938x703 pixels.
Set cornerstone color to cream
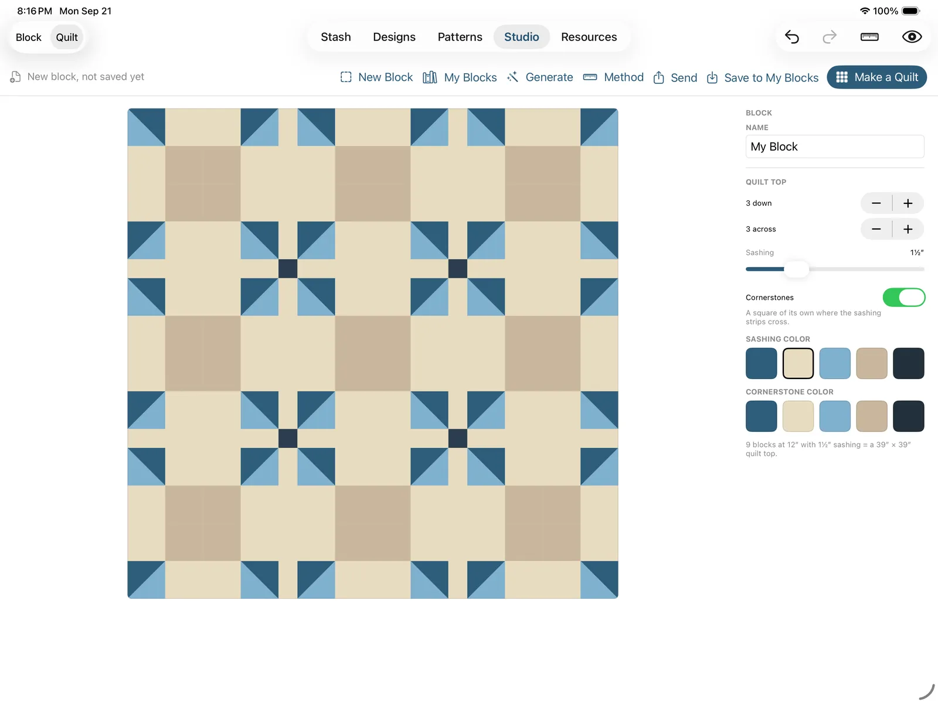coord(798,416)
